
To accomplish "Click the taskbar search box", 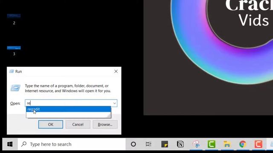I will pyautogui.click(x=72, y=144).
